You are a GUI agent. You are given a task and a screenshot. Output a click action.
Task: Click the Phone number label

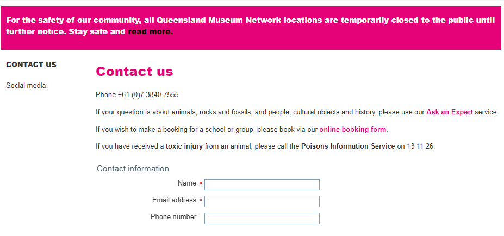tap(173, 217)
